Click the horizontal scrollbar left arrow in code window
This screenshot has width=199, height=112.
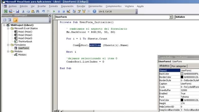pyautogui.click(x=61, y=111)
